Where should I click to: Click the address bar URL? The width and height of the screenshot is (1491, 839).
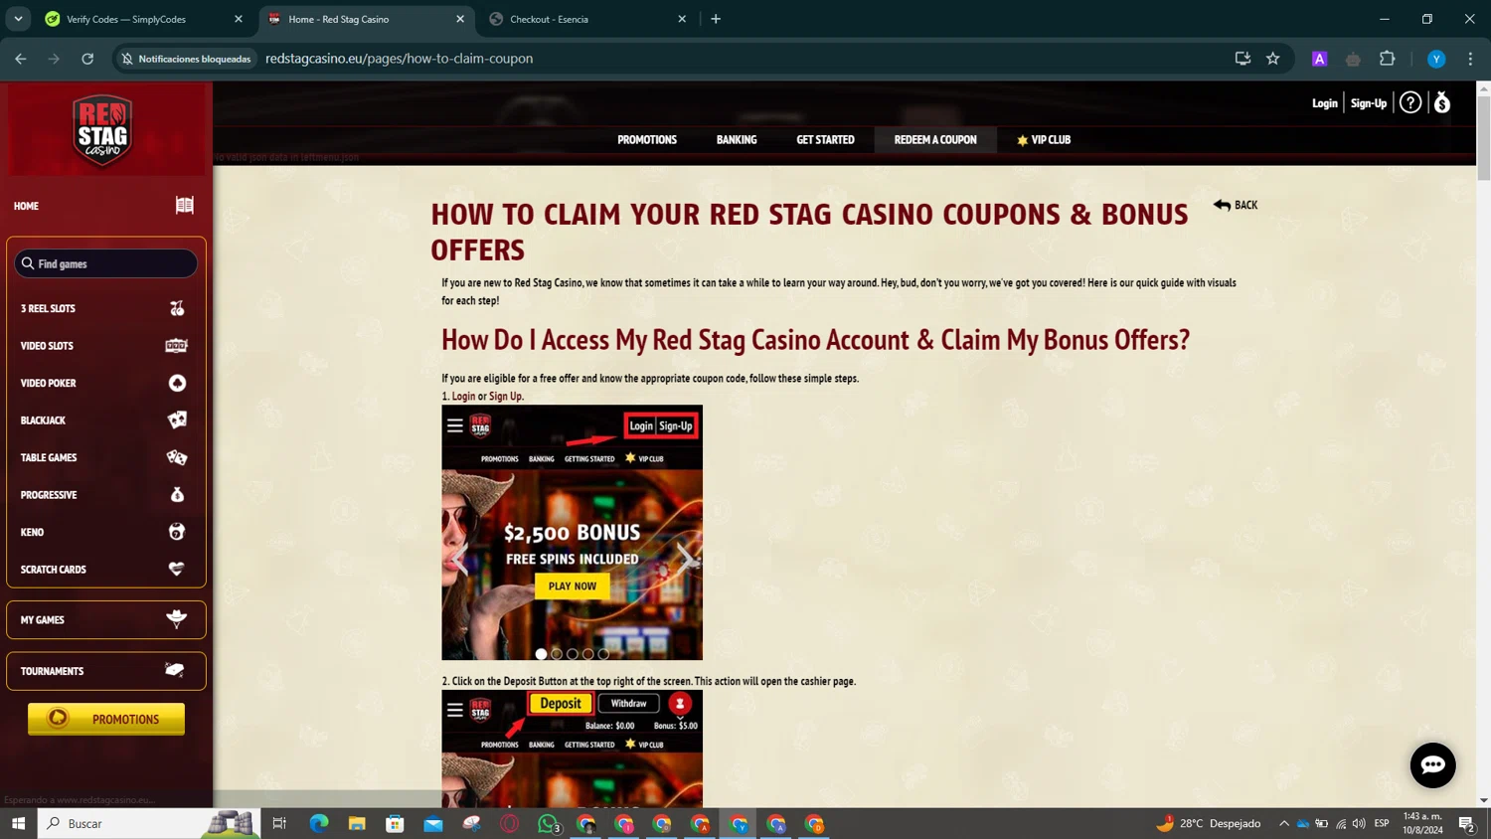click(400, 59)
